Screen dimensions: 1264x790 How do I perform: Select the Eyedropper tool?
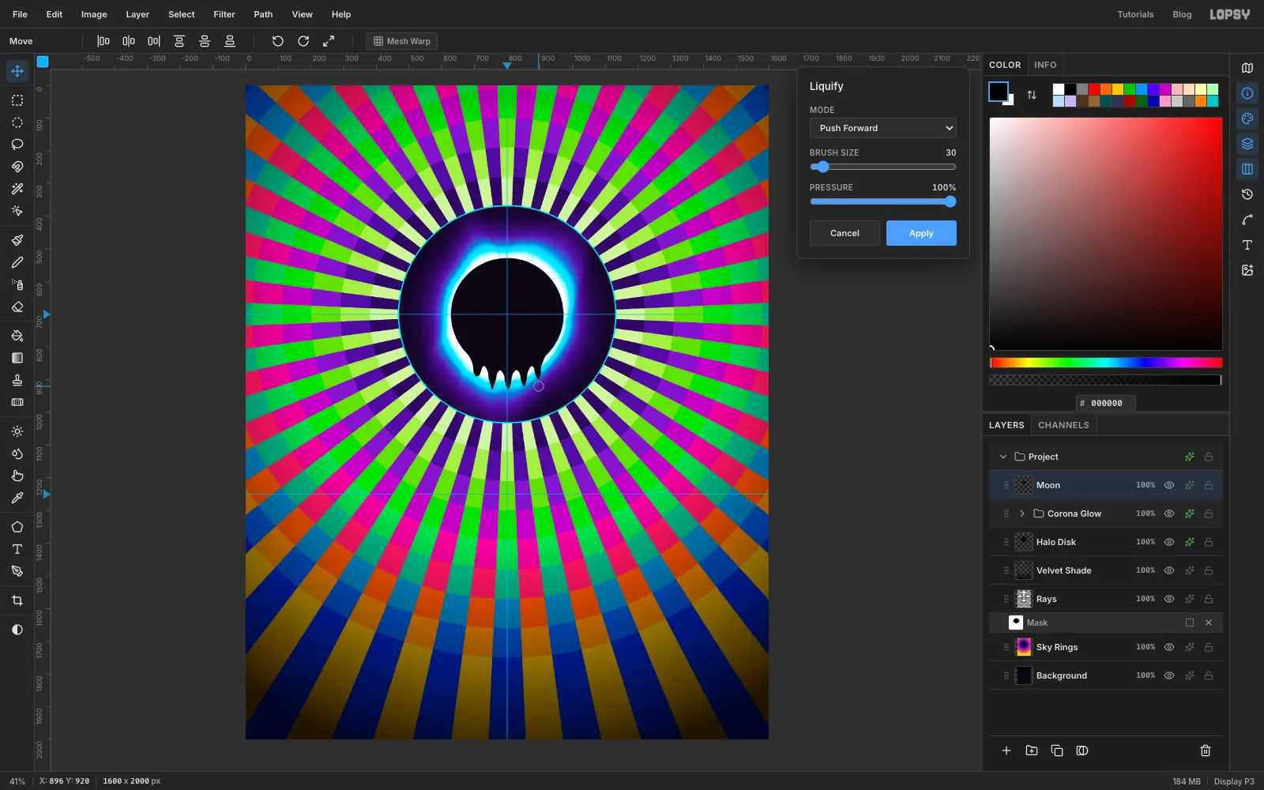(17, 498)
